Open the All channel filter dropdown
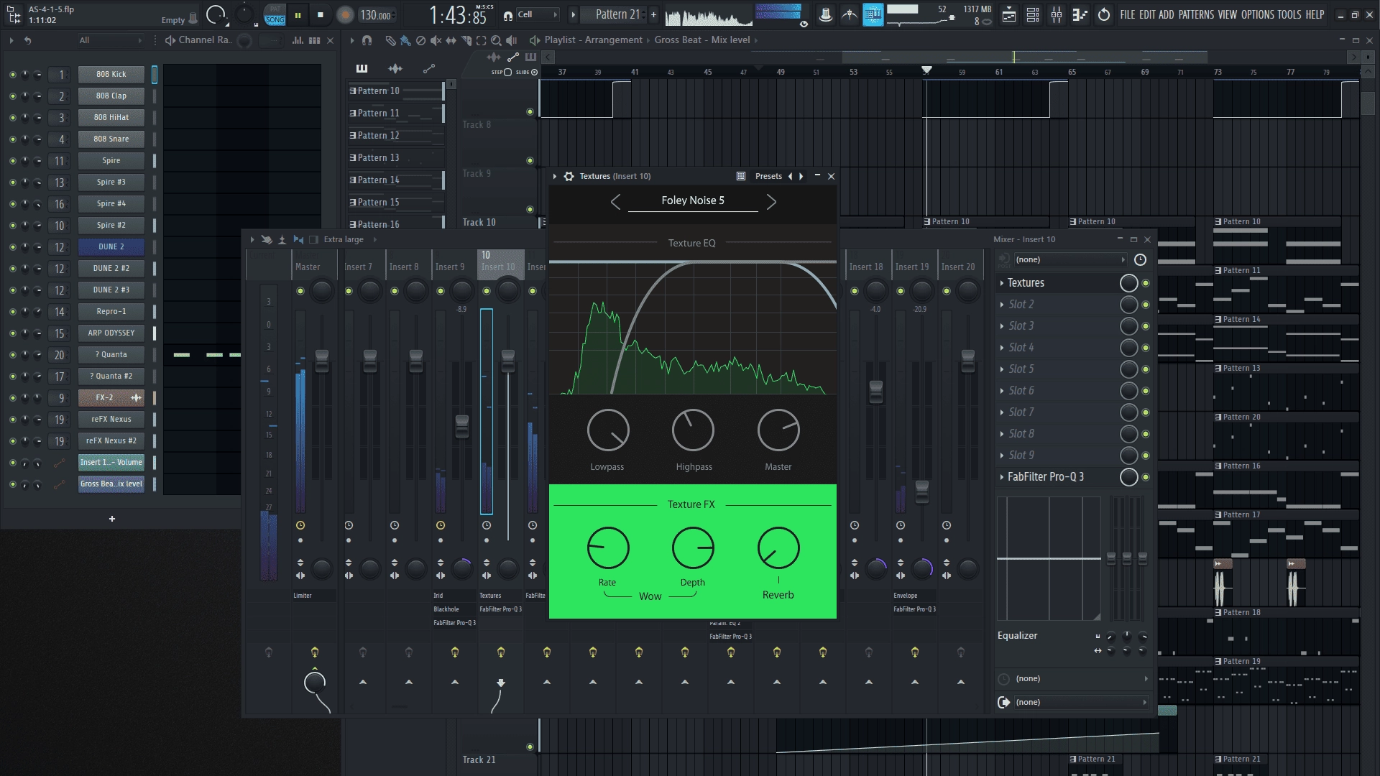Viewport: 1380px width, 776px height. tap(110, 40)
